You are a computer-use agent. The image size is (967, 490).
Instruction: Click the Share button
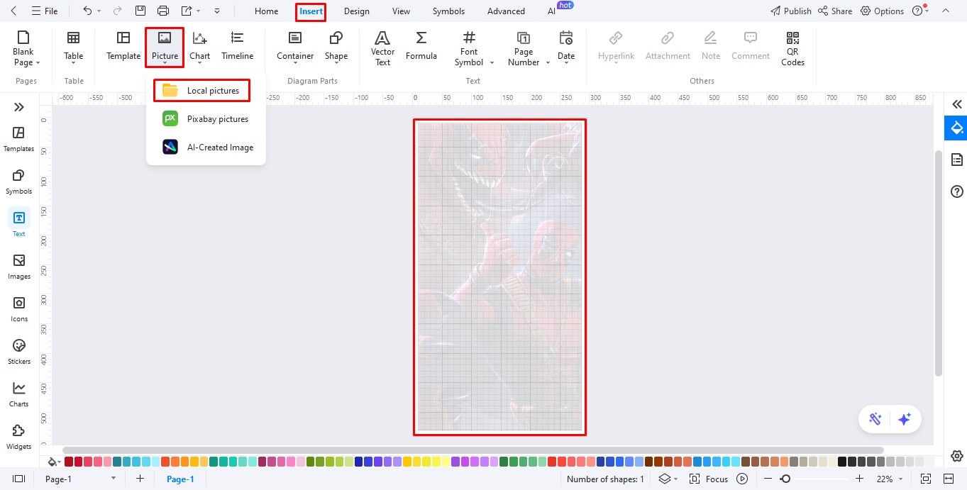835,11
